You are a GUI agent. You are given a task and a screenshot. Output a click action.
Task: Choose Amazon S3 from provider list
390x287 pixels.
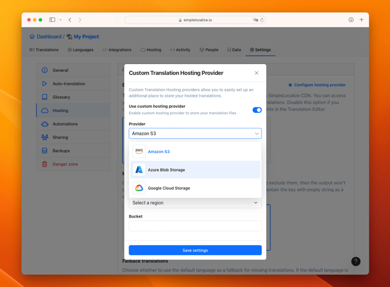pyautogui.click(x=195, y=152)
